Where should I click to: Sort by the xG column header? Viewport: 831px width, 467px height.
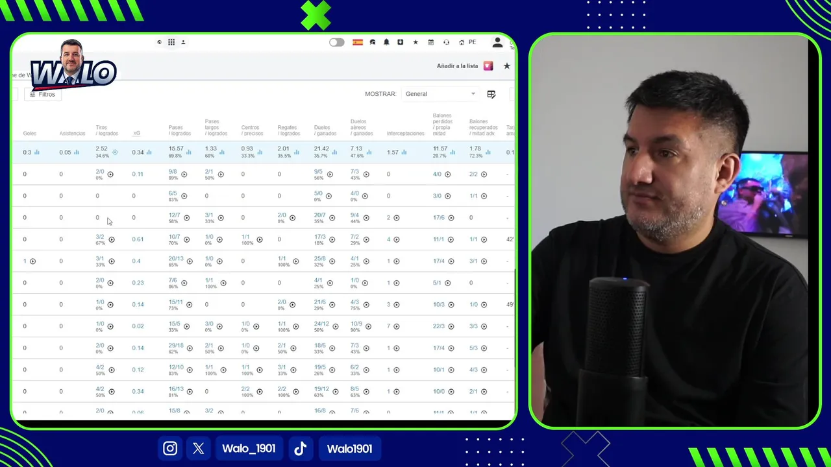pyautogui.click(x=136, y=134)
